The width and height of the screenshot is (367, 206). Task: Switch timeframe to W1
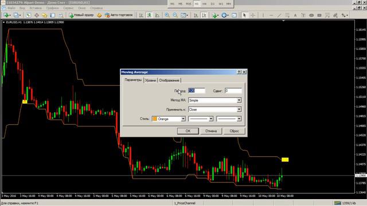[221, 4]
